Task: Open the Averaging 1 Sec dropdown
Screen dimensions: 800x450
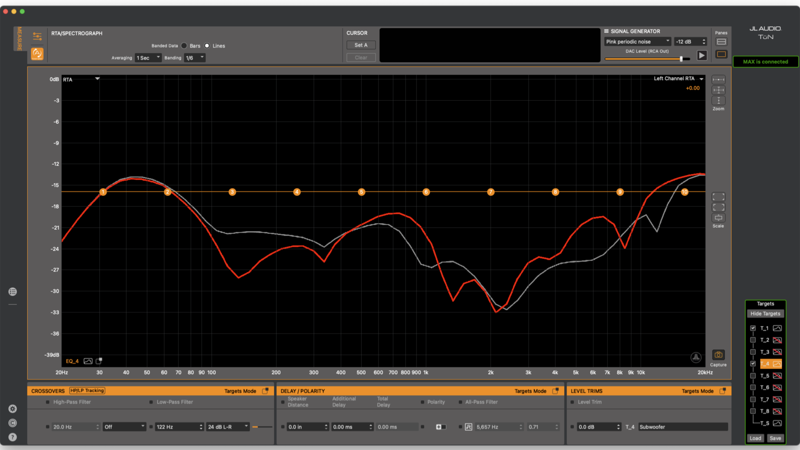Action: 148,58
